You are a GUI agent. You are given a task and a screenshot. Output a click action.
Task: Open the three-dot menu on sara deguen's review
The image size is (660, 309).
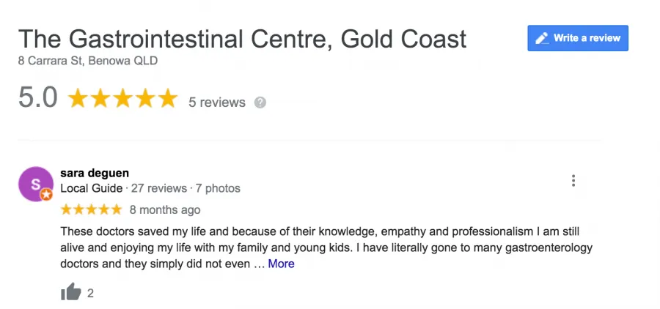pyautogui.click(x=573, y=180)
